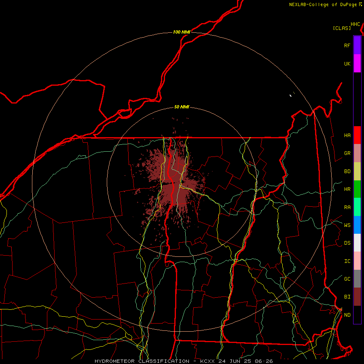Click the [CLAS] units label

tap(342, 28)
